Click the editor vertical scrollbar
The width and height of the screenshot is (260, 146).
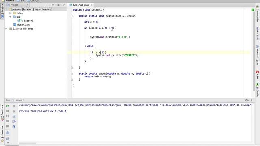[x=254, y=49]
